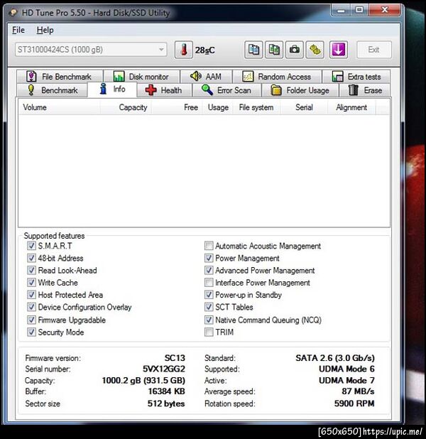Image resolution: width=426 pixels, height=439 pixels.
Task: Open the Extra tests tab
Action: coord(356,76)
